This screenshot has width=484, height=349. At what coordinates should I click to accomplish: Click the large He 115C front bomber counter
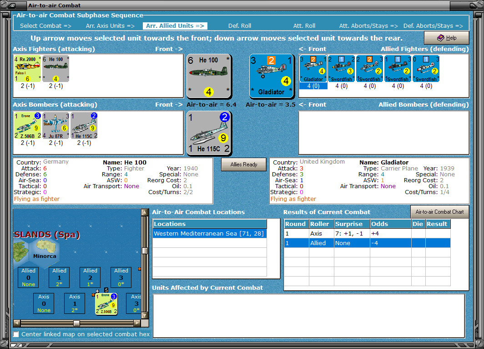pyautogui.click(x=209, y=133)
